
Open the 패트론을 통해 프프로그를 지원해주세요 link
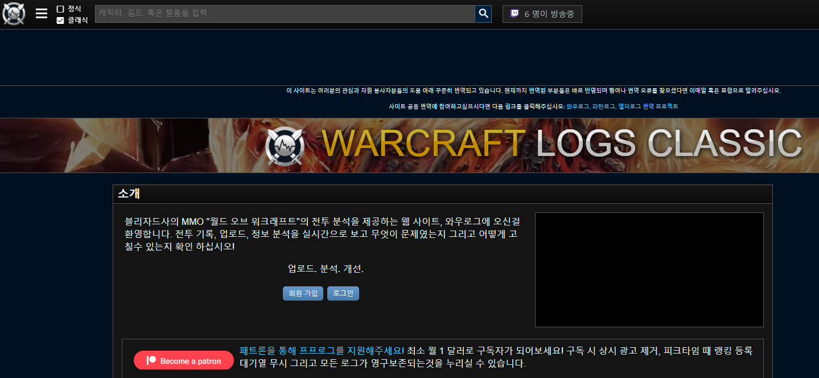click(x=322, y=350)
